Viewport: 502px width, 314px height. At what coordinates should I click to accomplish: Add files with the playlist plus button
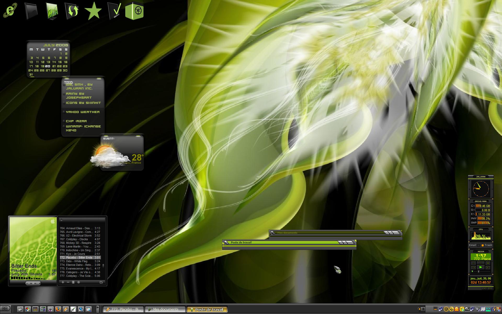[63, 282]
